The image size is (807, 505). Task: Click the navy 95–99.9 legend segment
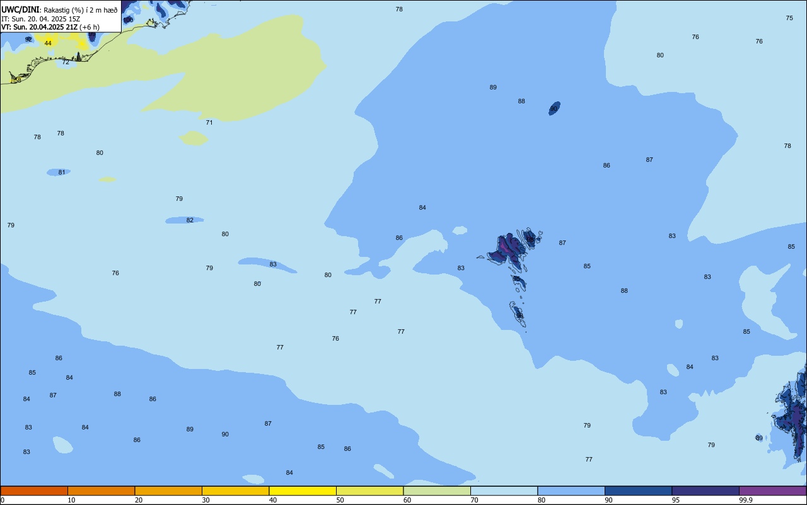[705, 491]
